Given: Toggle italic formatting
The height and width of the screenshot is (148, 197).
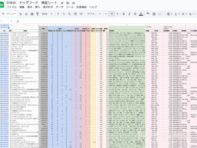Looking at the screenshot, I should [129, 14].
